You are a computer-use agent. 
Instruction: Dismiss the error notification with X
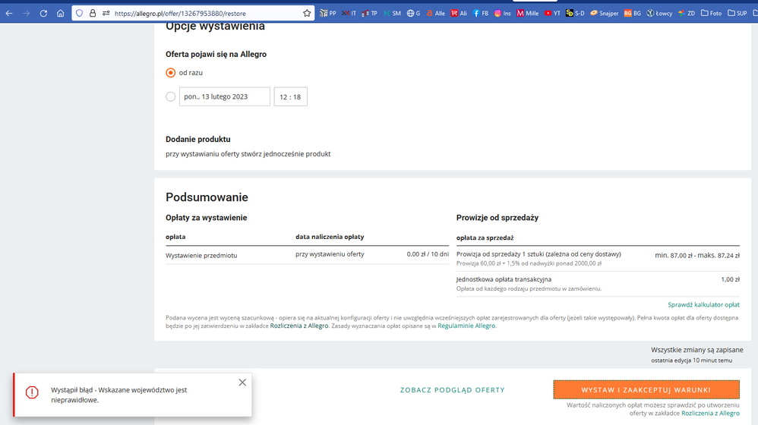(x=243, y=382)
